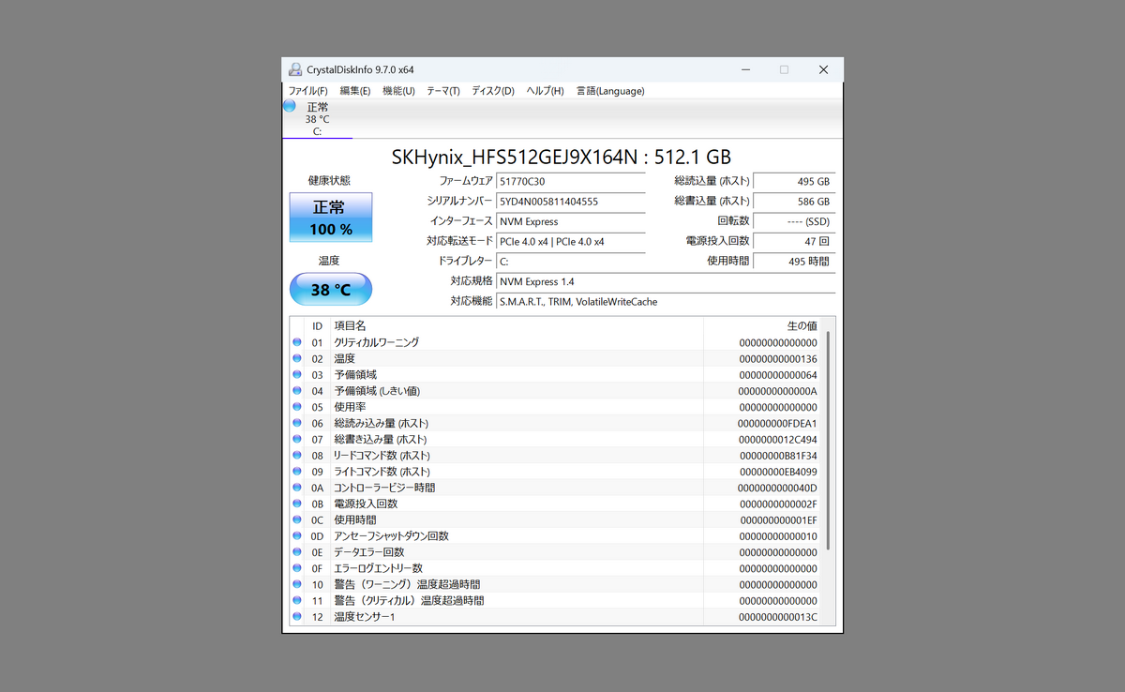
Task: Click raw value 00000000B81F34
Action: pyautogui.click(x=778, y=455)
